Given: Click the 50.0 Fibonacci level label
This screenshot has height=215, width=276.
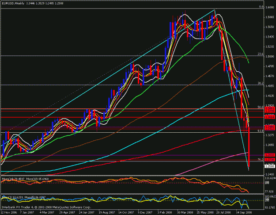Looking at the screenshot, I should coord(261,107).
